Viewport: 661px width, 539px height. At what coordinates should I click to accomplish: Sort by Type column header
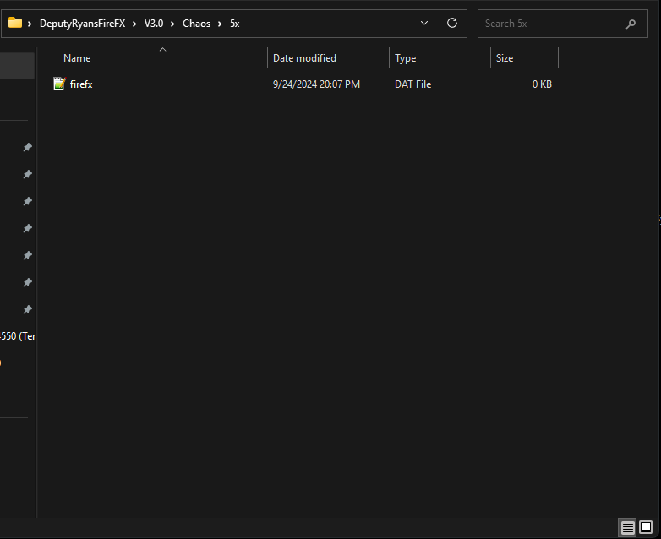406,58
